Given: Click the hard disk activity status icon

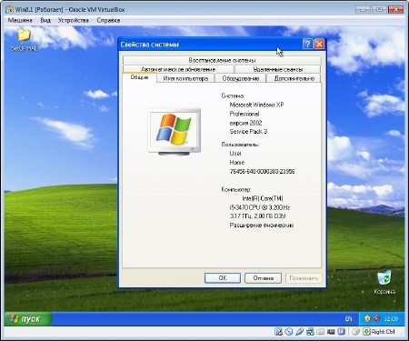Looking at the screenshot, I should coord(278,332).
